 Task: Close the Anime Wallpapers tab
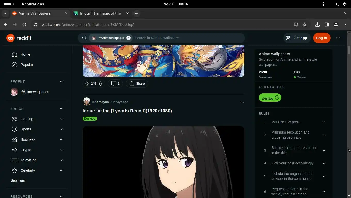click(x=66, y=13)
